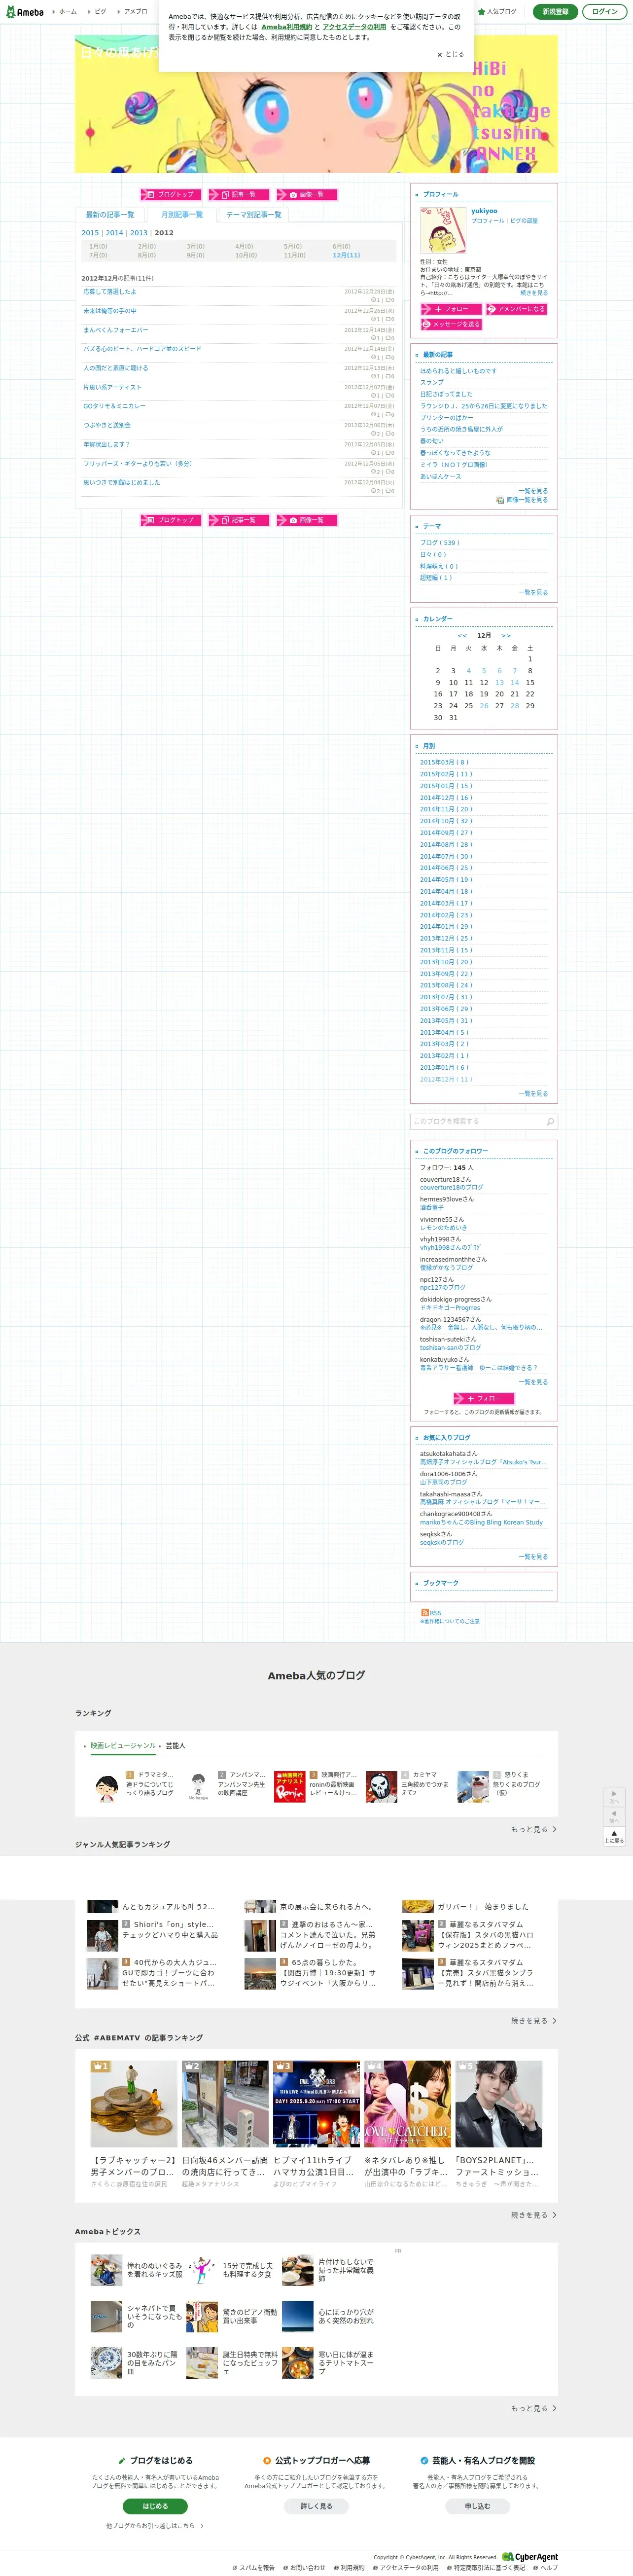Open the 12月(11) month link
The height and width of the screenshot is (2576, 633).
point(346,255)
